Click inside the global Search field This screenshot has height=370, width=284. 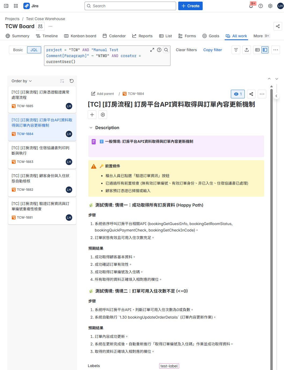point(130,6)
